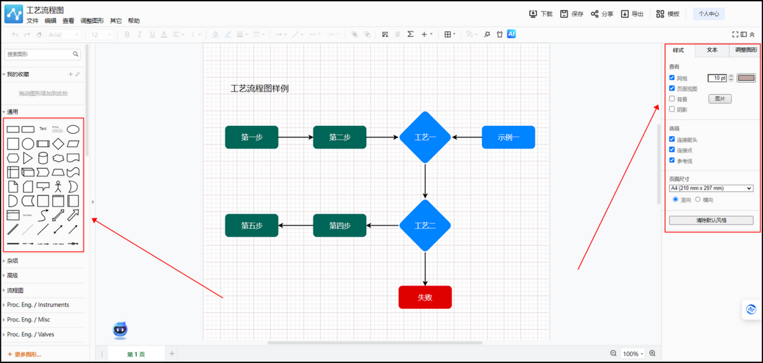Open the table insert dropdown

tap(450, 34)
